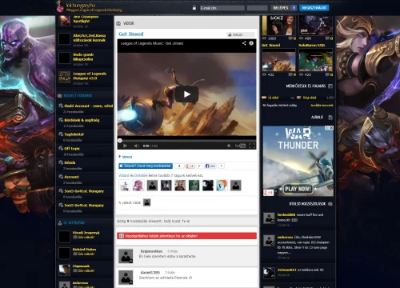Click the small play button in control bar
Screen dimensions: 400x288
pos(125,146)
